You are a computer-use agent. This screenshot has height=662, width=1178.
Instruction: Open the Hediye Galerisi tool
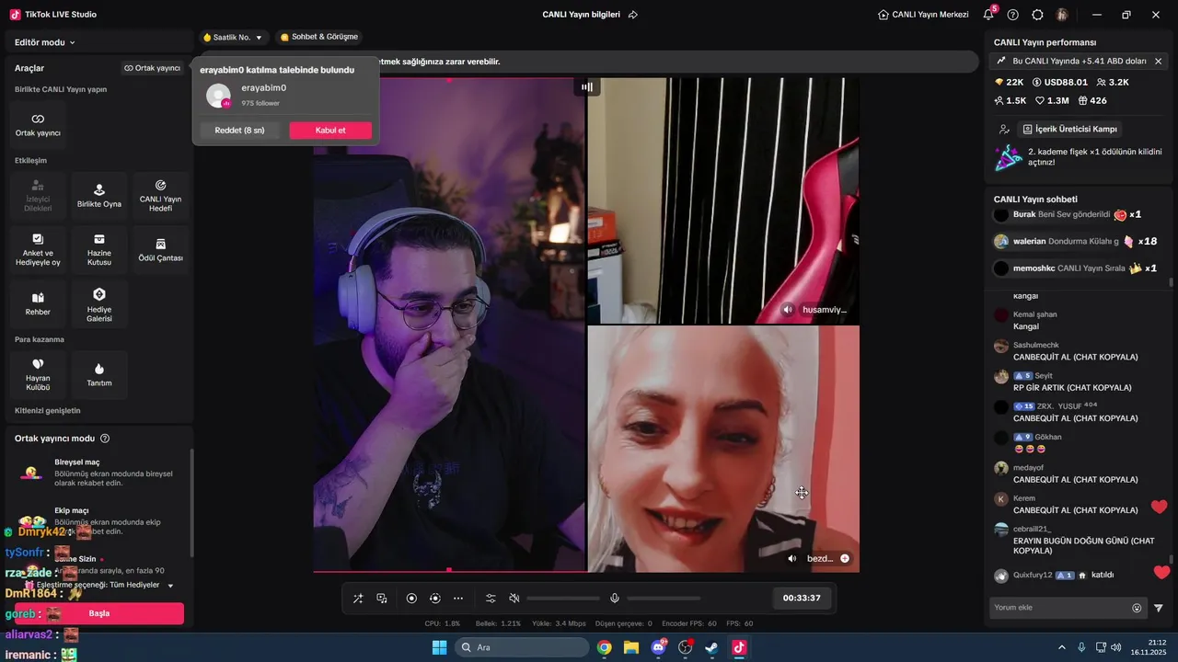99,303
